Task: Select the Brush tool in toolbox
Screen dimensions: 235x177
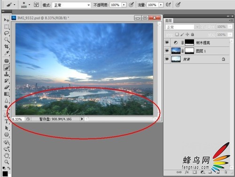Action: [x=7, y=68]
